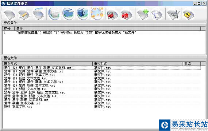Click the application icon in title bar
This screenshot has height=131, width=208.
coord(3,3)
